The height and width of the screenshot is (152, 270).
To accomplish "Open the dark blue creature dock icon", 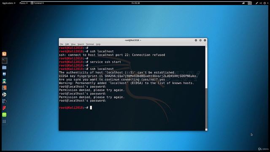I will pos(4,101).
